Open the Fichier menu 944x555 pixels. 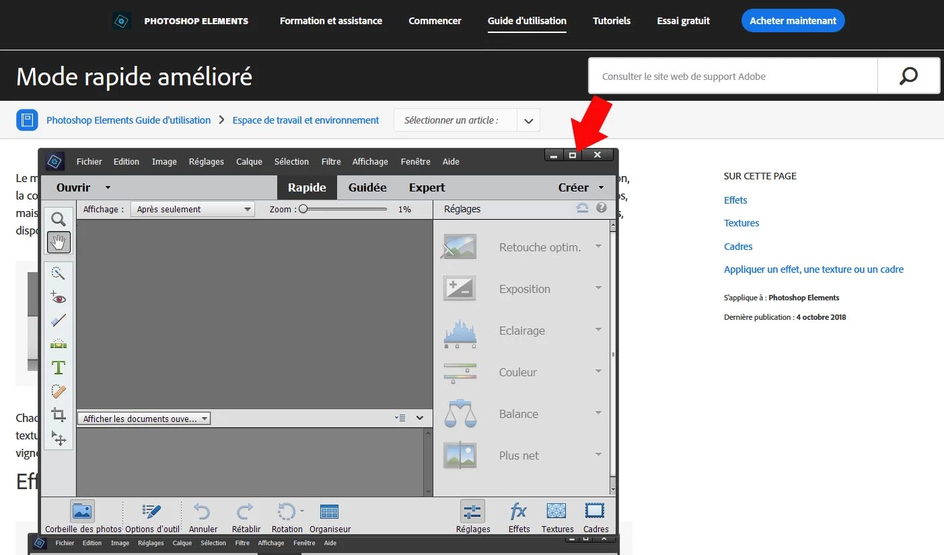[x=89, y=161]
